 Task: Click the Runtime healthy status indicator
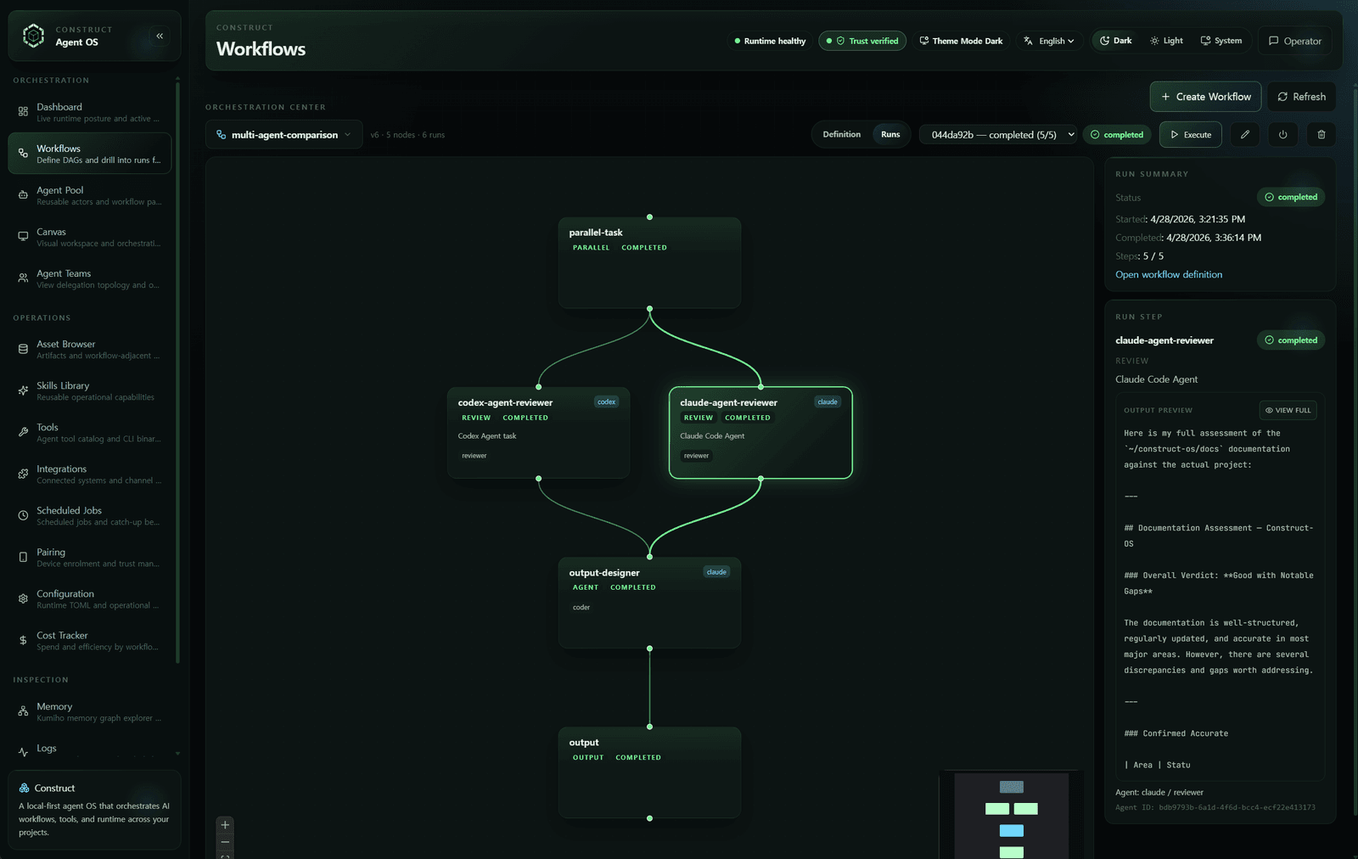coord(770,41)
